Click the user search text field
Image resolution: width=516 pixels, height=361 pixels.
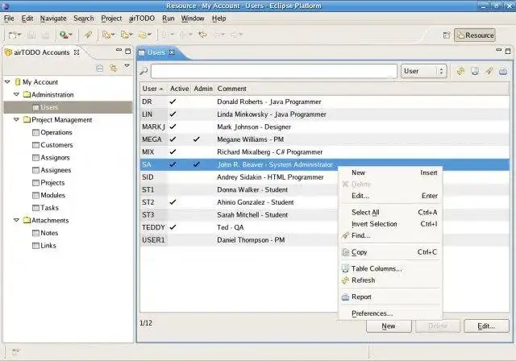click(x=274, y=71)
